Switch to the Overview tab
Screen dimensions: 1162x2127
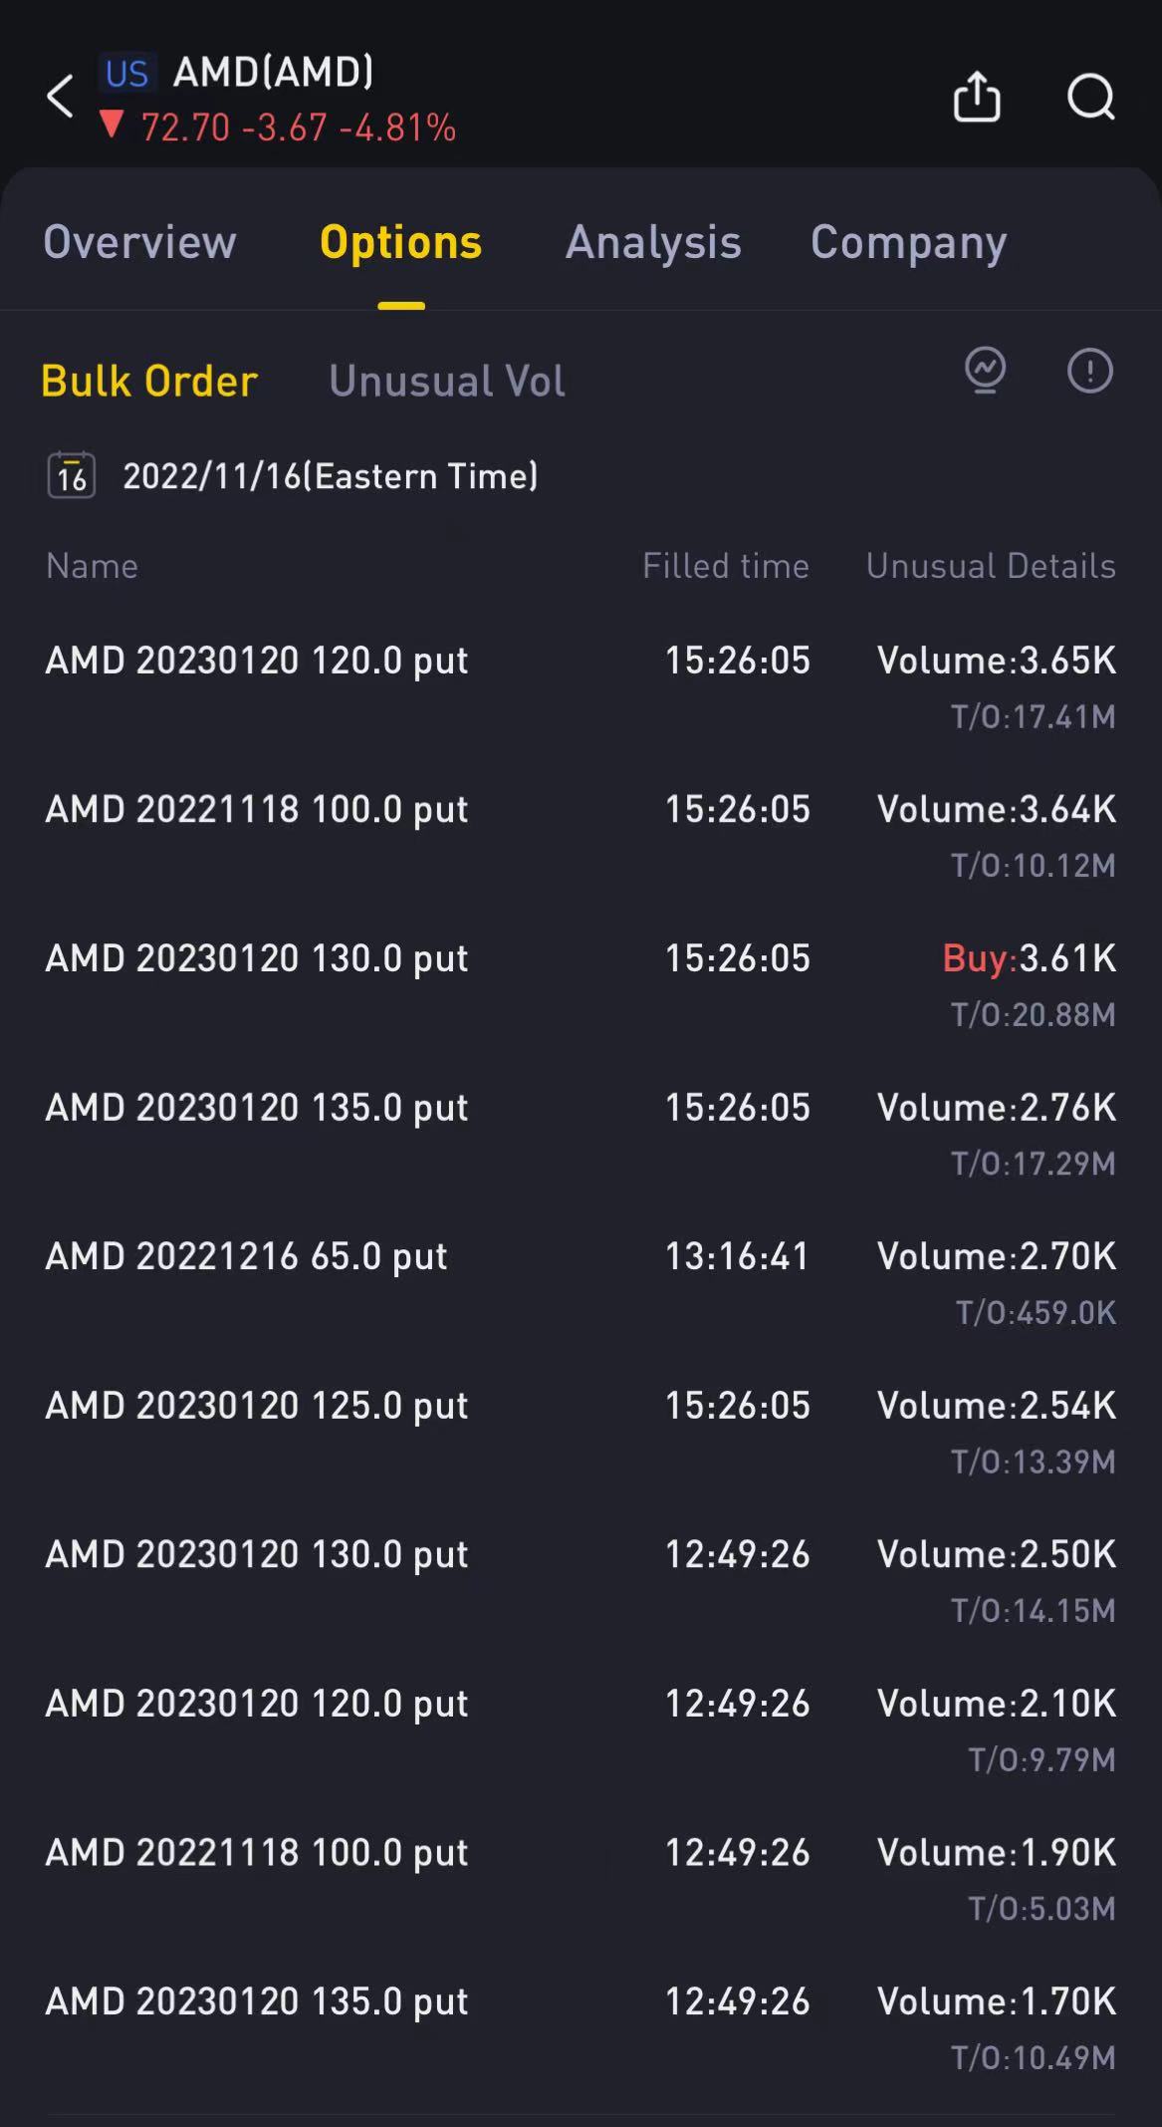[x=139, y=242]
